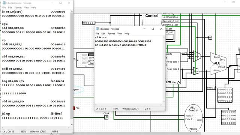
Task: Click Operand_A_sel output label
Action: coord(170,21)
